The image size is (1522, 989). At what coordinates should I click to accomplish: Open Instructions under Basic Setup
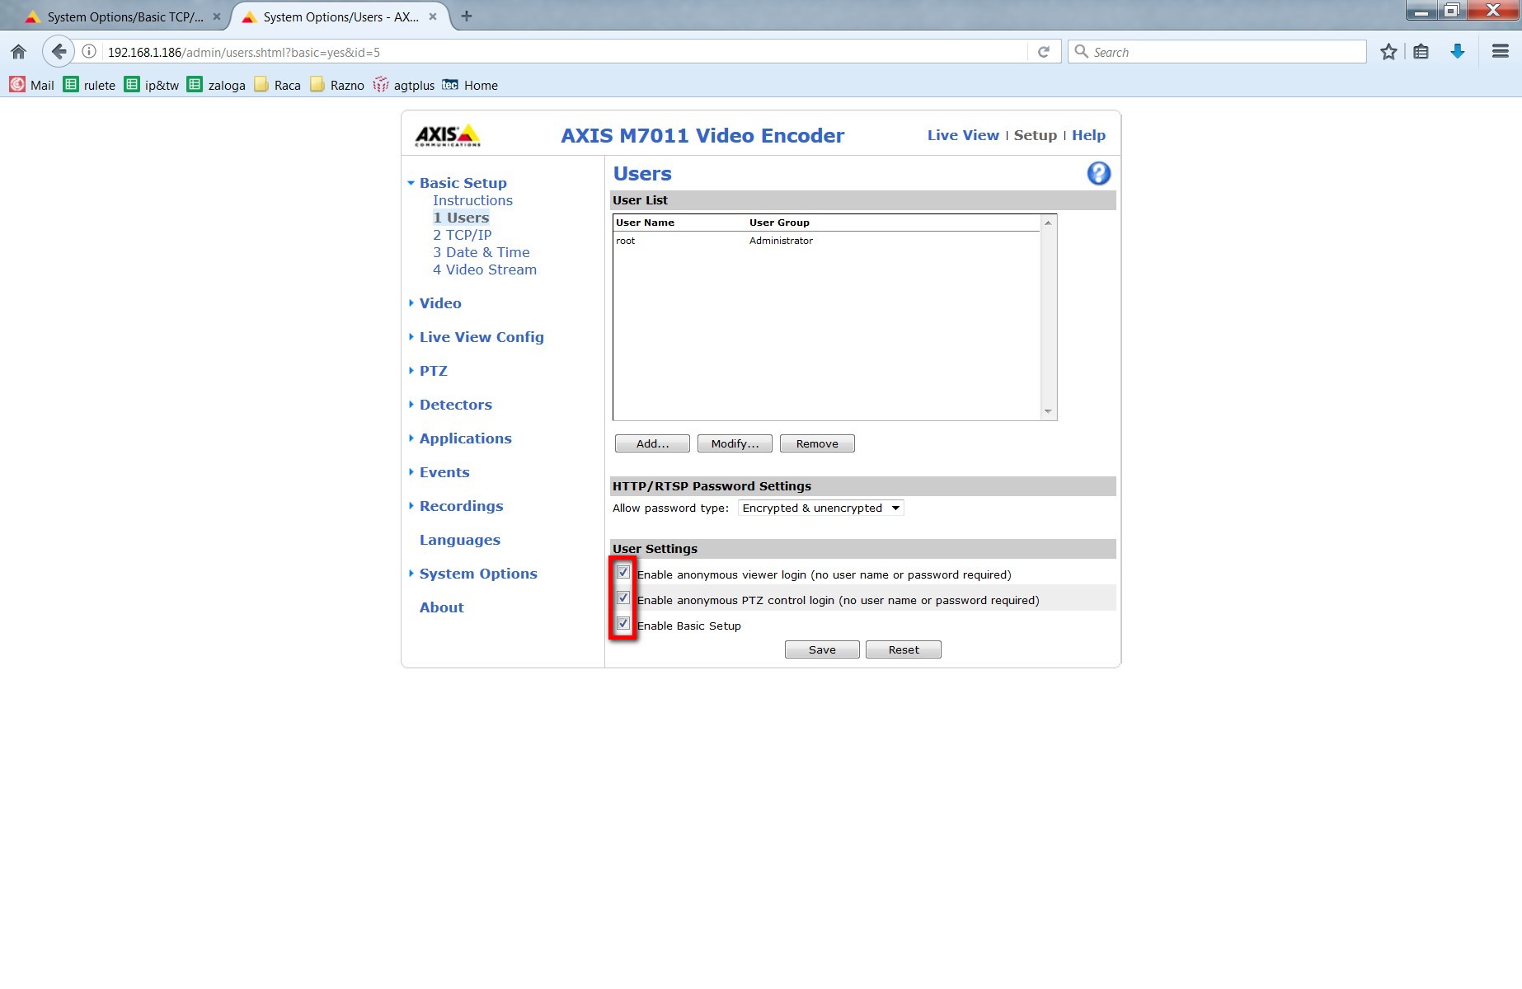click(x=472, y=200)
